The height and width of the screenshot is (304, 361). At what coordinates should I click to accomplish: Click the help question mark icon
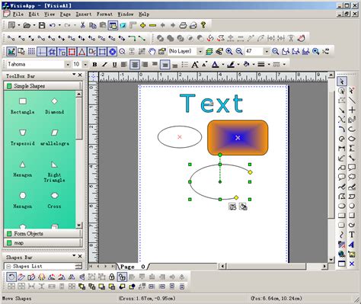point(203,25)
